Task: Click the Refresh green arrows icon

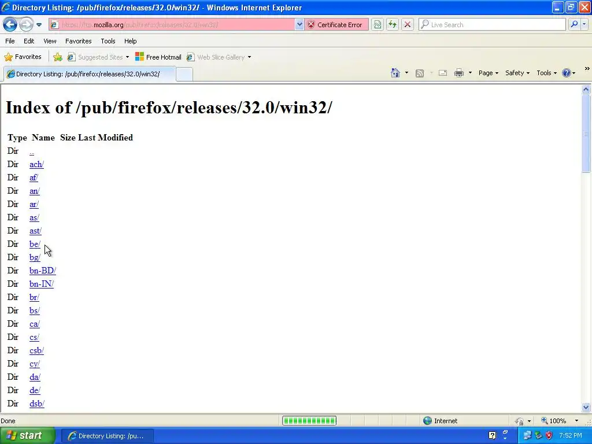Action: click(393, 25)
